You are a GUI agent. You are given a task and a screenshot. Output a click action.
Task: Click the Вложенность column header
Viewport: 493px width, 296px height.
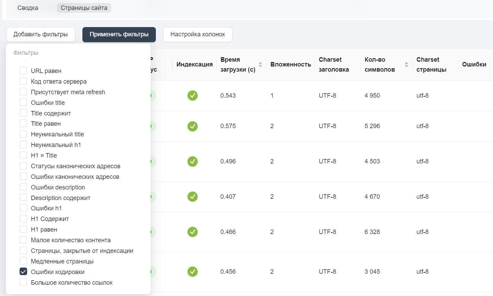[291, 64]
